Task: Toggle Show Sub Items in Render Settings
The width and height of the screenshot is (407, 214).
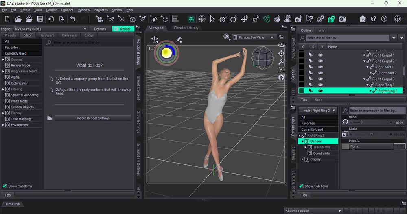Action: [x=4, y=186]
